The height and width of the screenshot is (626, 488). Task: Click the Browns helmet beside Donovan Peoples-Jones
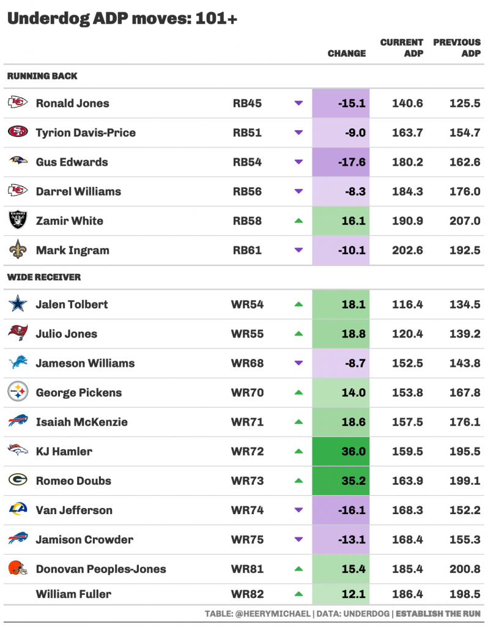coord(18,567)
